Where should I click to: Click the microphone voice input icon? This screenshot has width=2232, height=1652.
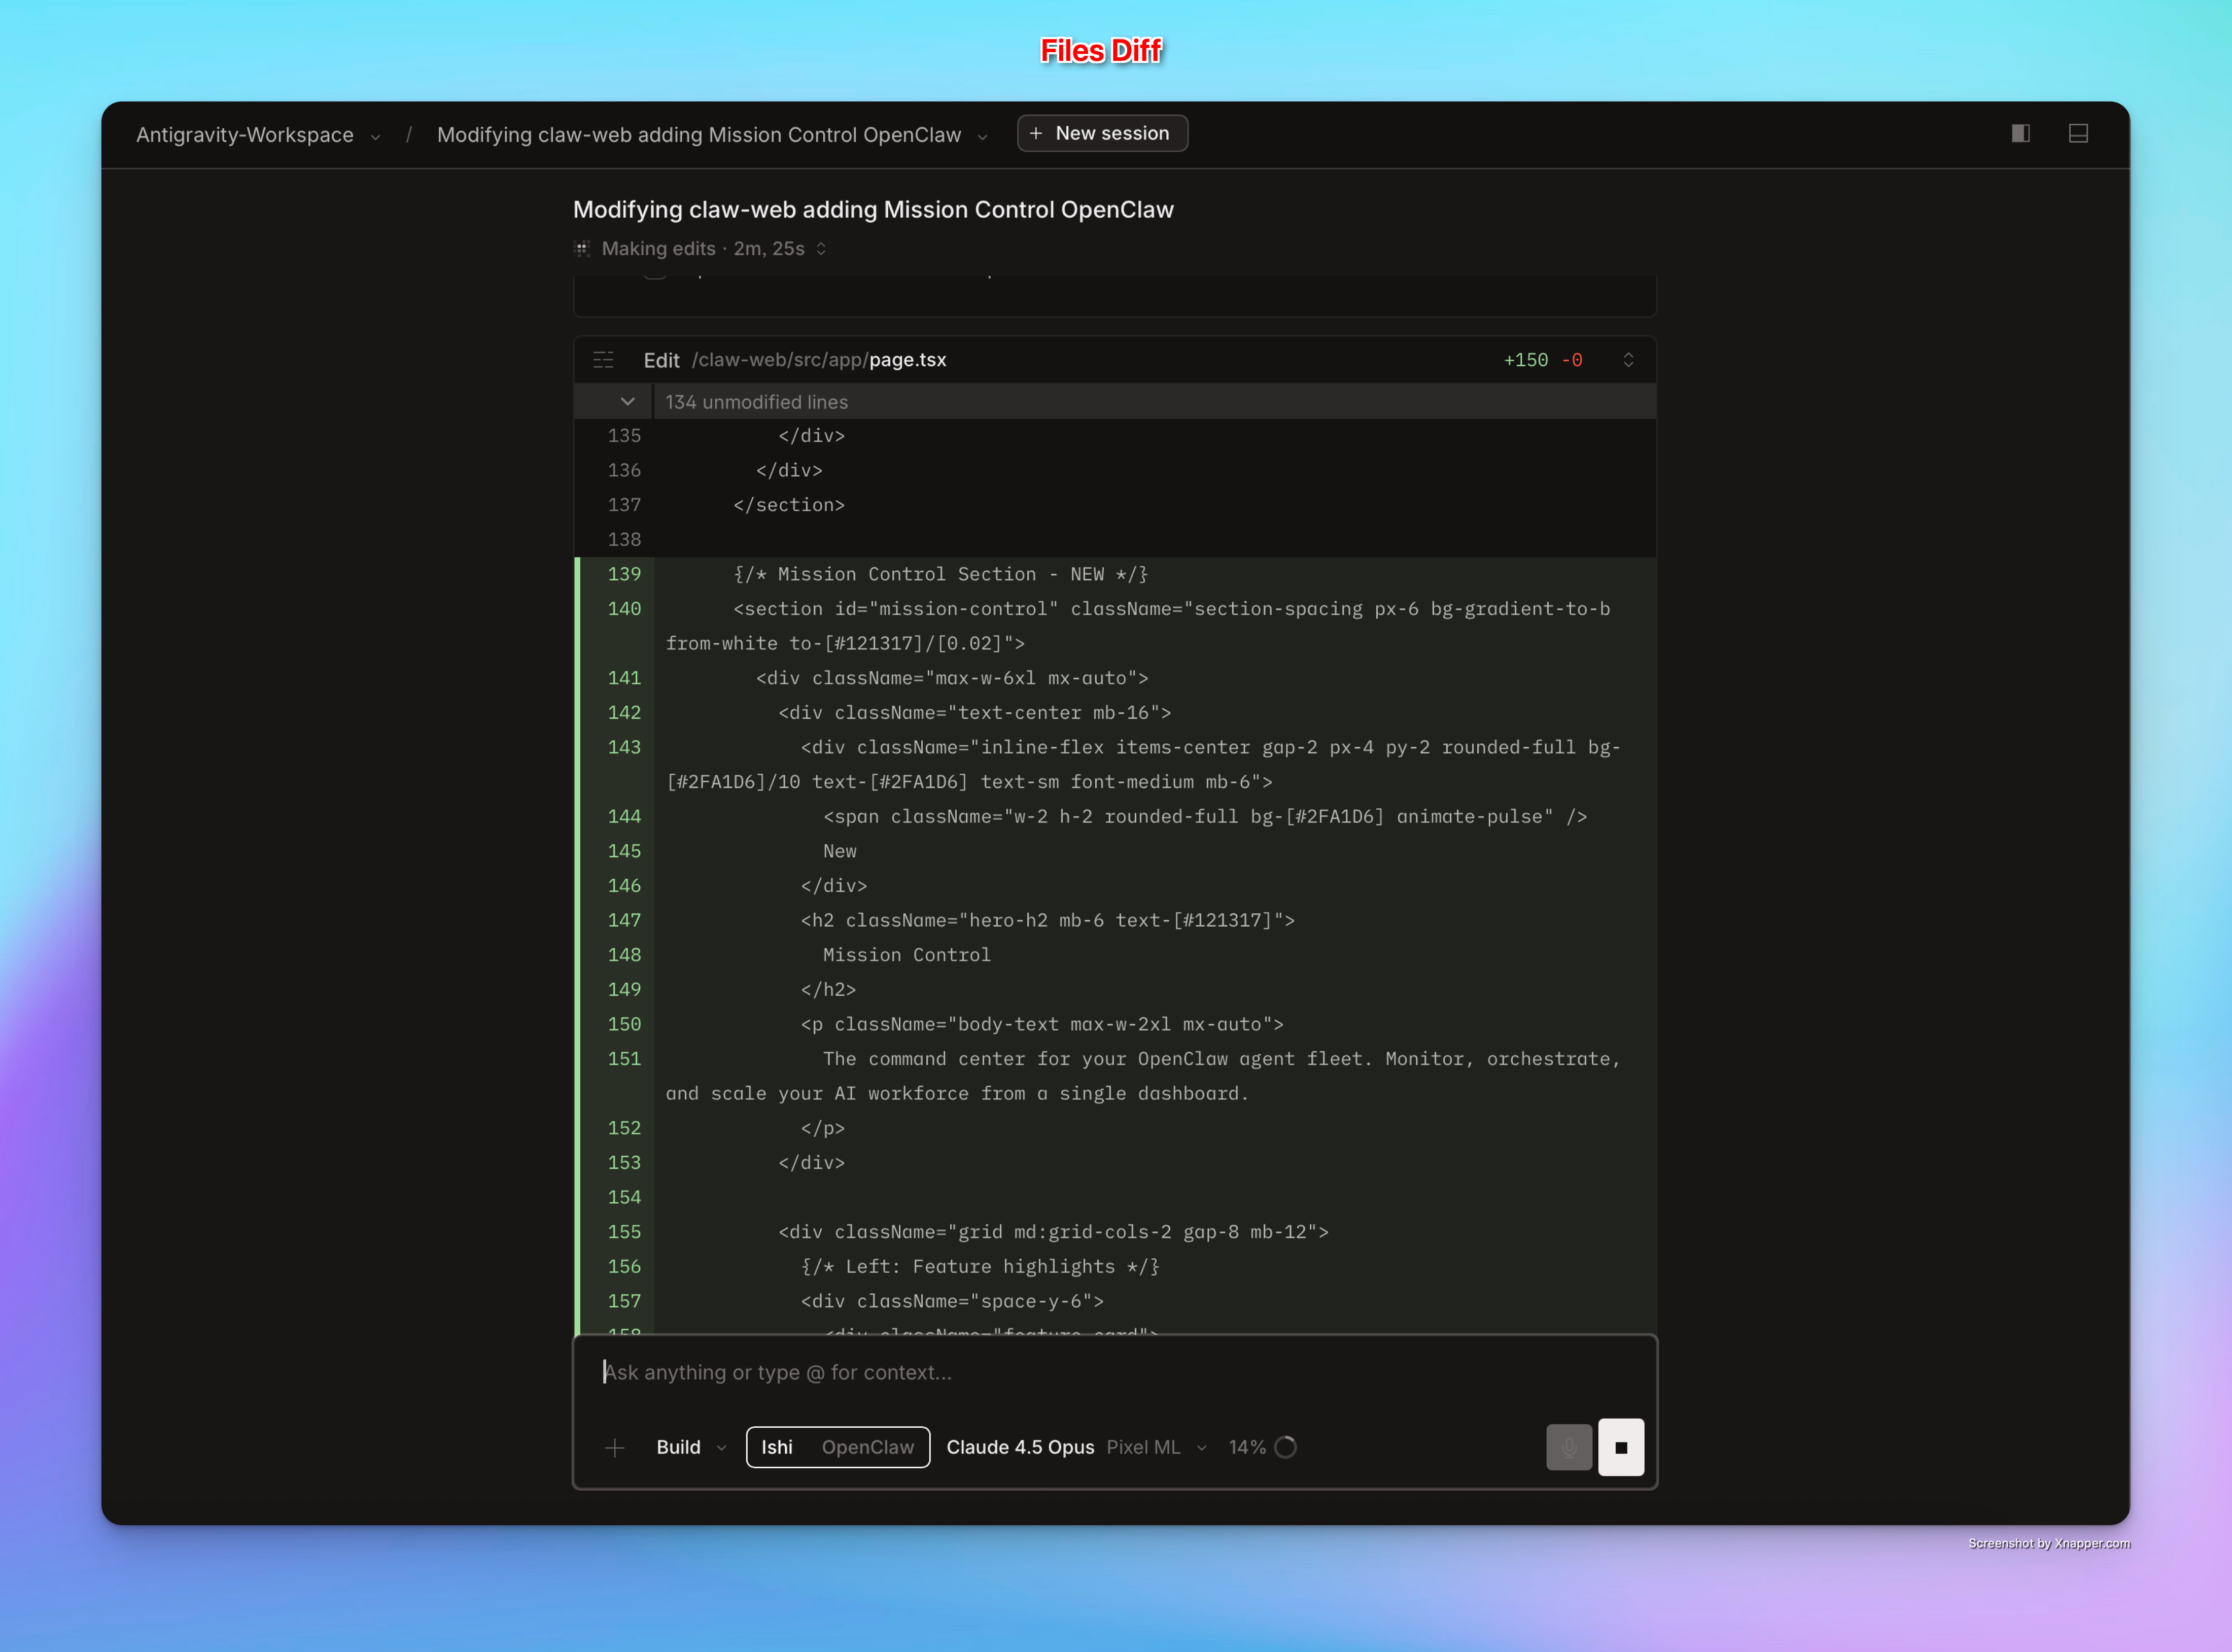(x=1570, y=1447)
